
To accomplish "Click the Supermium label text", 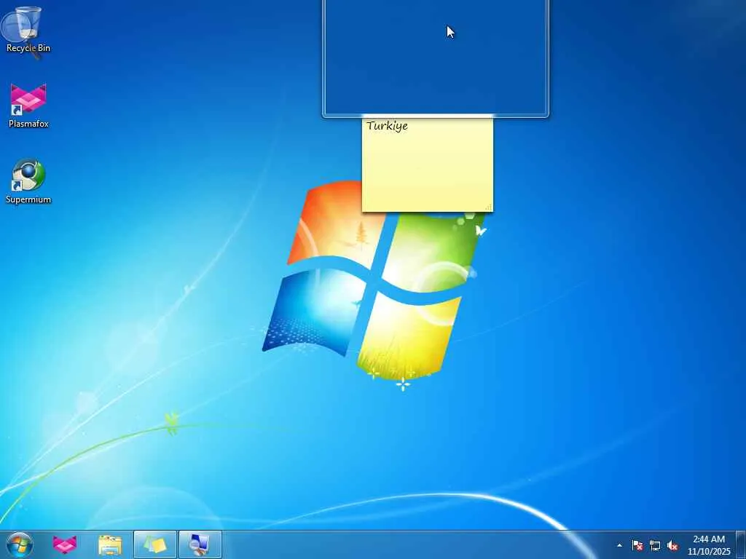I will pyautogui.click(x=28, y=199).
